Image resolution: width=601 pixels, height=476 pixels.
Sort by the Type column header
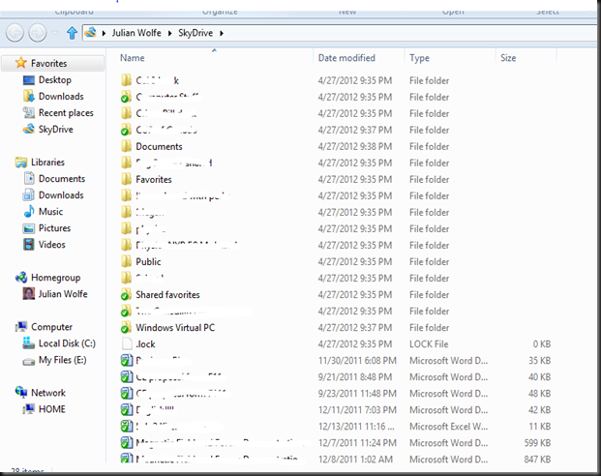pyautogui.click(x=419, y=58)
